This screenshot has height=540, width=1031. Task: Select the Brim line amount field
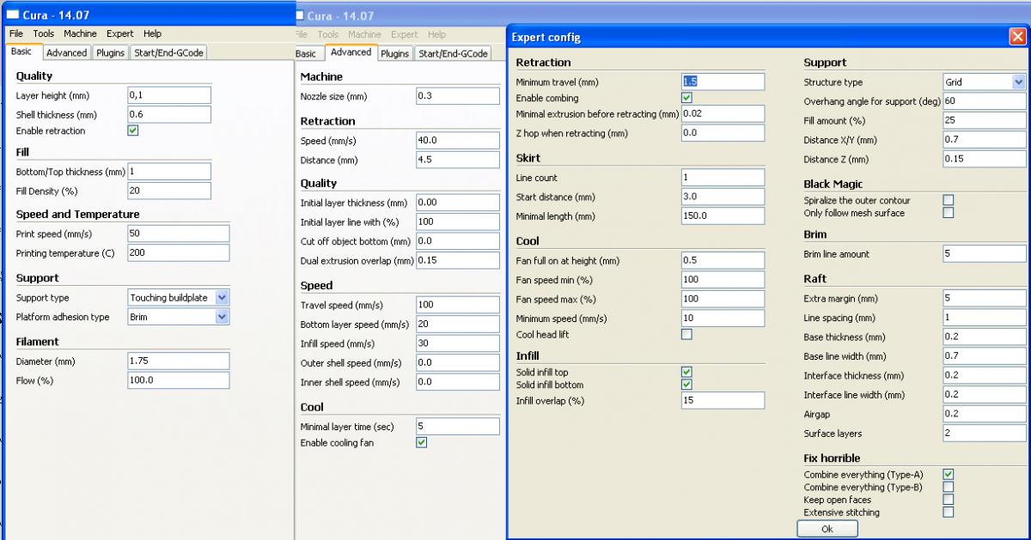pyautogui.click(x=984, y=254)
